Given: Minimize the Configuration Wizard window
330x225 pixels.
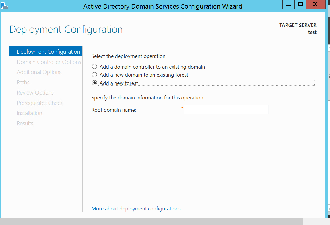Looking at the screenshot, I should tap(288, 5).
